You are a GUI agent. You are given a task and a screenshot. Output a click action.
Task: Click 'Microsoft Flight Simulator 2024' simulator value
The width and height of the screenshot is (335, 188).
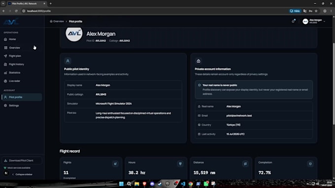[x=114, y=104]
